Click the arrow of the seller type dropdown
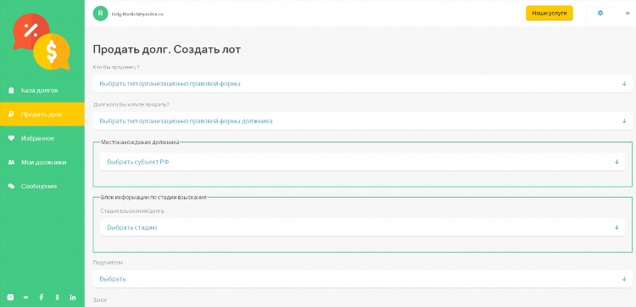636x307 pixels. tap(624, 84)
